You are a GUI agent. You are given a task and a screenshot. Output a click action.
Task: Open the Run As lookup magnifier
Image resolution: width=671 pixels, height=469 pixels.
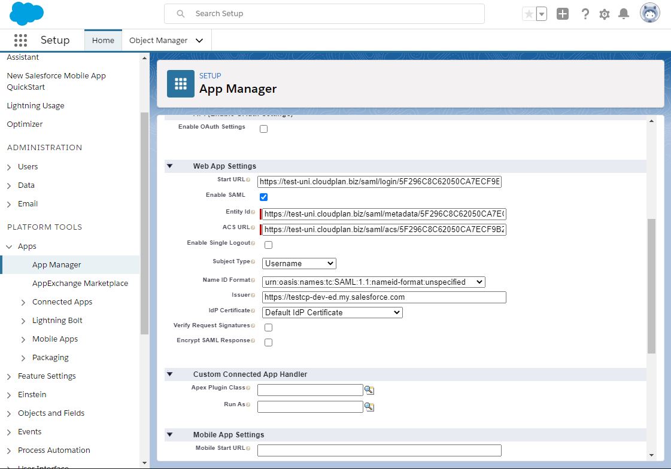pyautogui.click(x=369, y=406)
